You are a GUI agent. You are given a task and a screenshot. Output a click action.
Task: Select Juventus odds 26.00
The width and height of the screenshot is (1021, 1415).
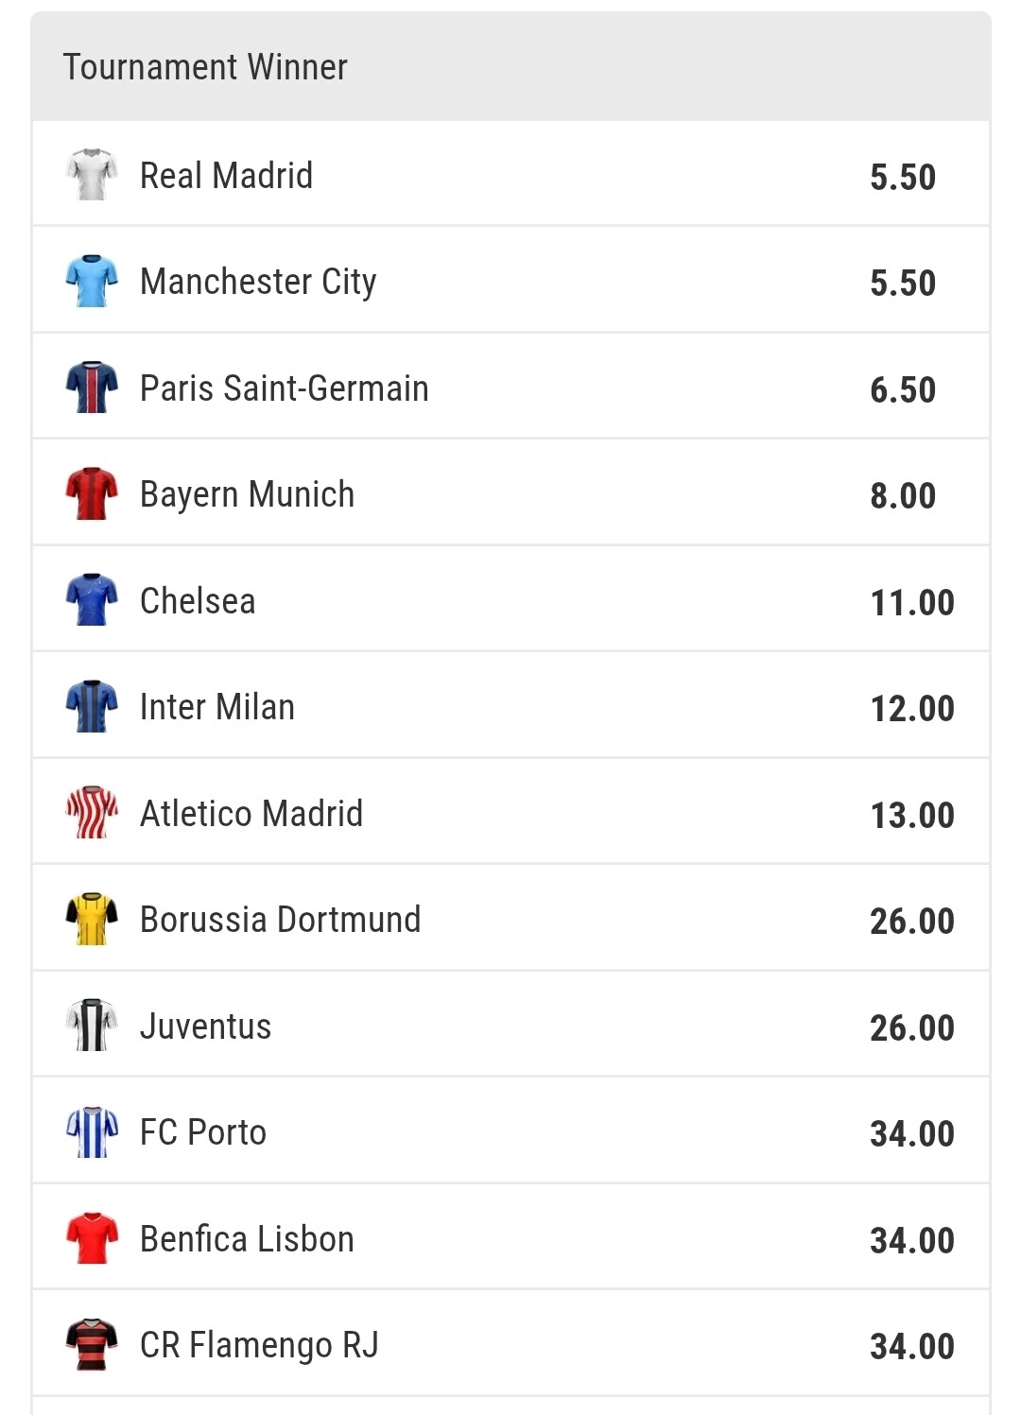(x=912, y=1027)
